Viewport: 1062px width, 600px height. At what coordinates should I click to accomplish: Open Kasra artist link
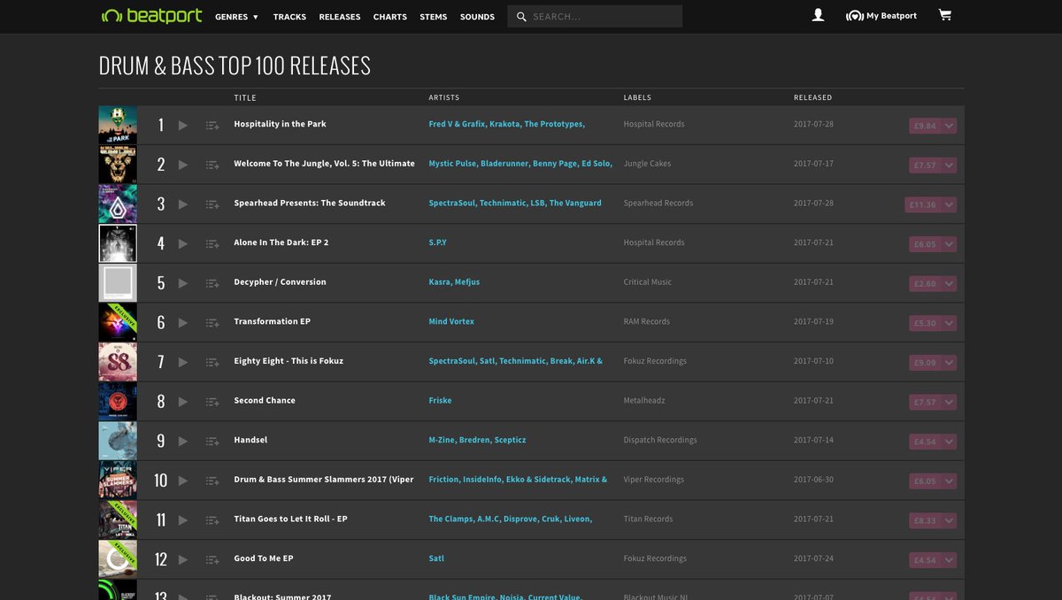point(440,282)
